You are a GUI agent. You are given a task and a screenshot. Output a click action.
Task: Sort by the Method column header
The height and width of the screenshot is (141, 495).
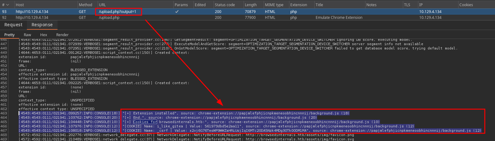85,5
